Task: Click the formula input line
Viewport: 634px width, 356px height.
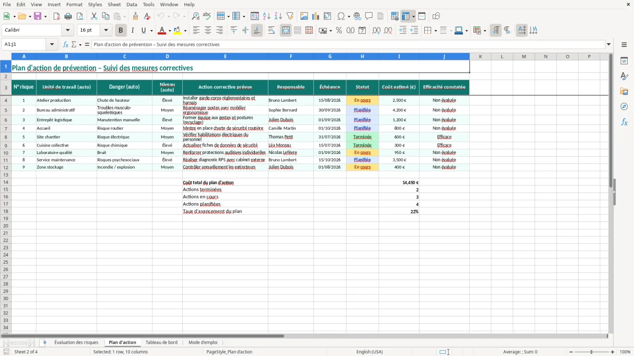Action: (348, 44)
